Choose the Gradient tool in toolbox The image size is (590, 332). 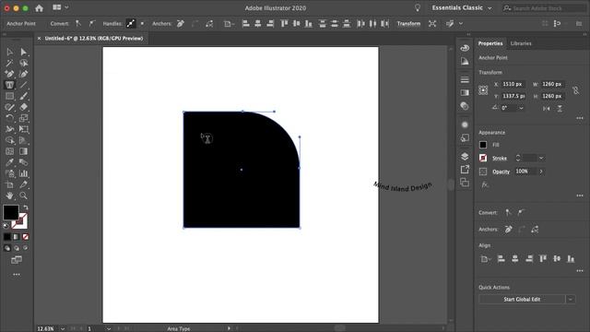pyautogui.click(x=23, y=151)
